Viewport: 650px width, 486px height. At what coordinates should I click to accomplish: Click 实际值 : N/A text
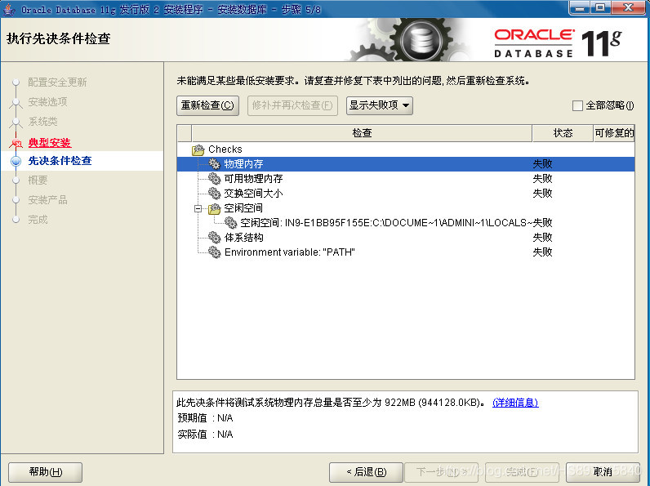[x=205, y=435]
